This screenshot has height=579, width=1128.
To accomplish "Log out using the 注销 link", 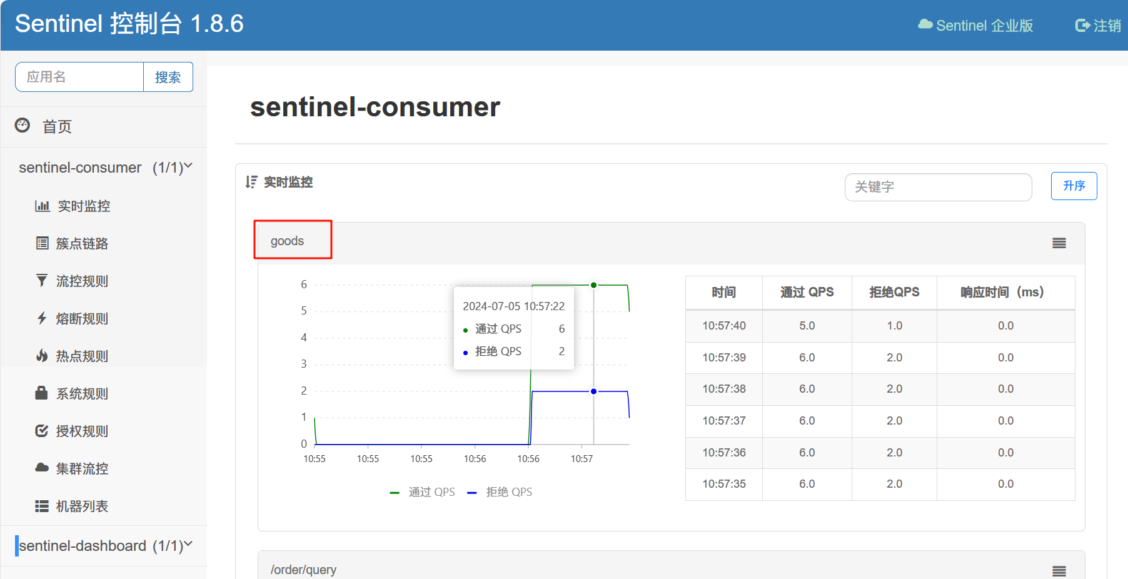I will coord(1098,26).
